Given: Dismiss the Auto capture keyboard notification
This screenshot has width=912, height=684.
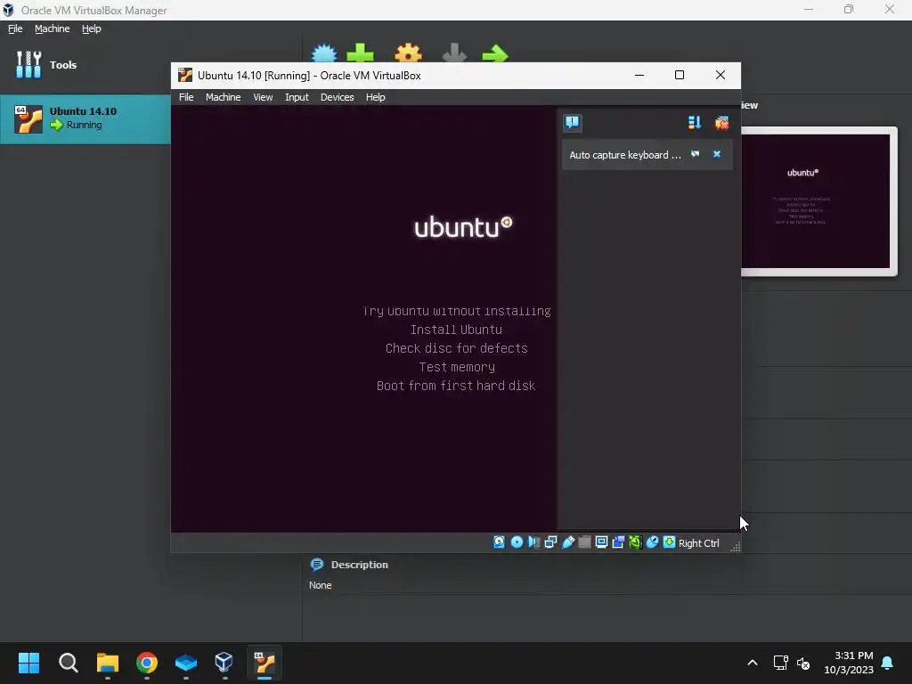Looking at the screenshot, I should [x=717, y=154].
